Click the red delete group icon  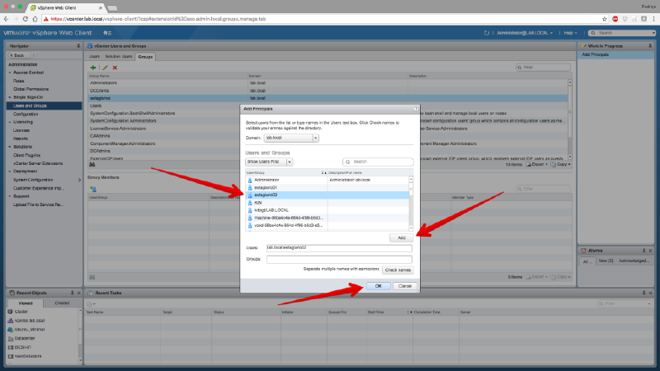115,68
